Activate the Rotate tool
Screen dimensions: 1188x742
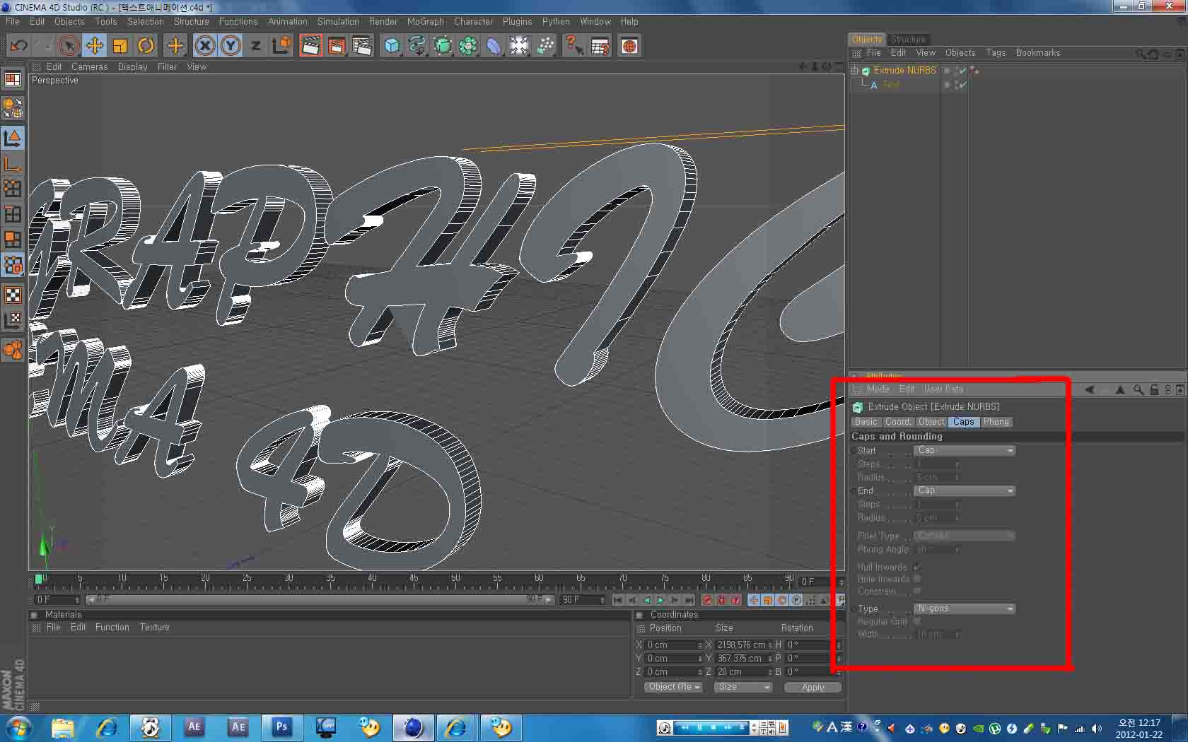[x=146, y=46]
